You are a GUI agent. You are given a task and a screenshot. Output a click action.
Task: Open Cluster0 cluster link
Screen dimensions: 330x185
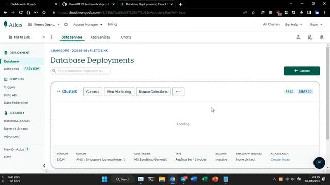pyautogui.click(x=70, y=91)
